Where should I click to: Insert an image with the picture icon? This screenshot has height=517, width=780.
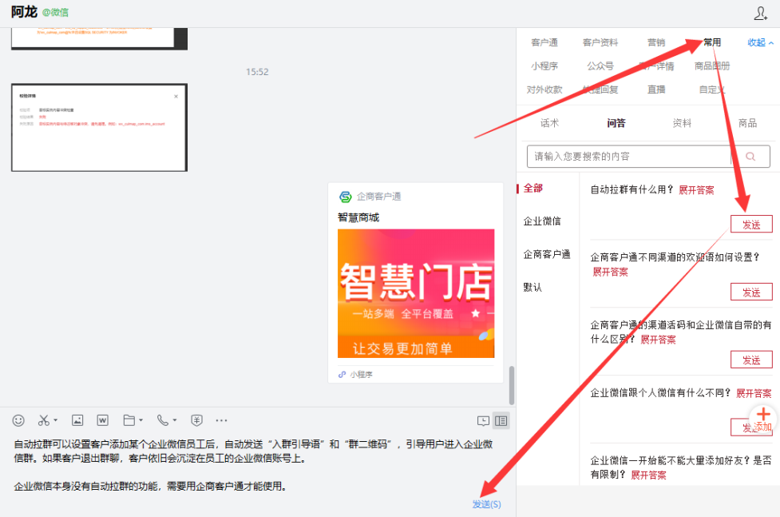pyautogui.click(x=77, y=420)
